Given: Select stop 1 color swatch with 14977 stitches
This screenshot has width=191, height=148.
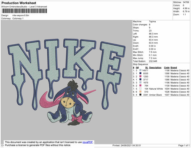Looking at the screenshot, I should coord(140,70).
